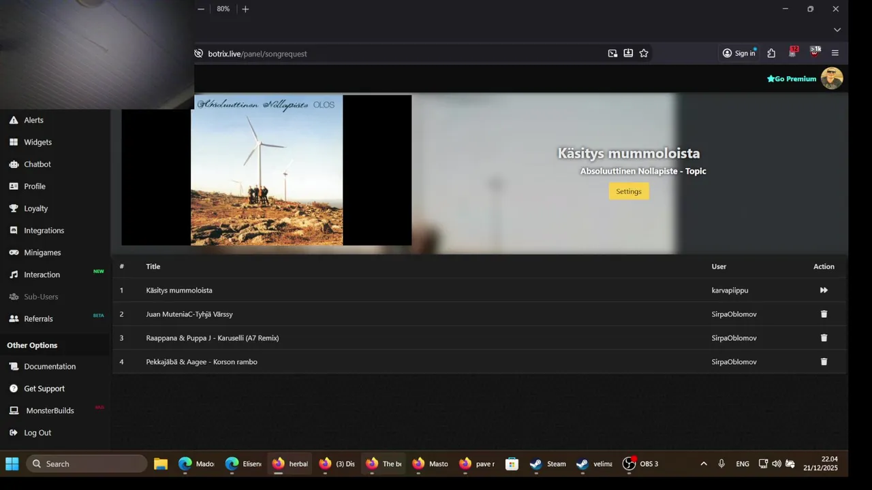The width and height of the screenshot is (872, 490).
Task: Click the Title column header
Action: pos(153,266)
